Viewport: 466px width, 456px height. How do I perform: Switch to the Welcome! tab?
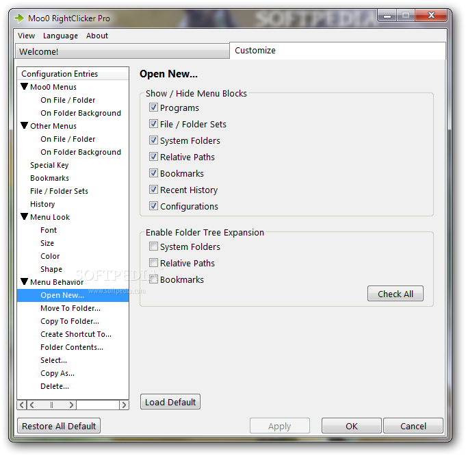122,51
